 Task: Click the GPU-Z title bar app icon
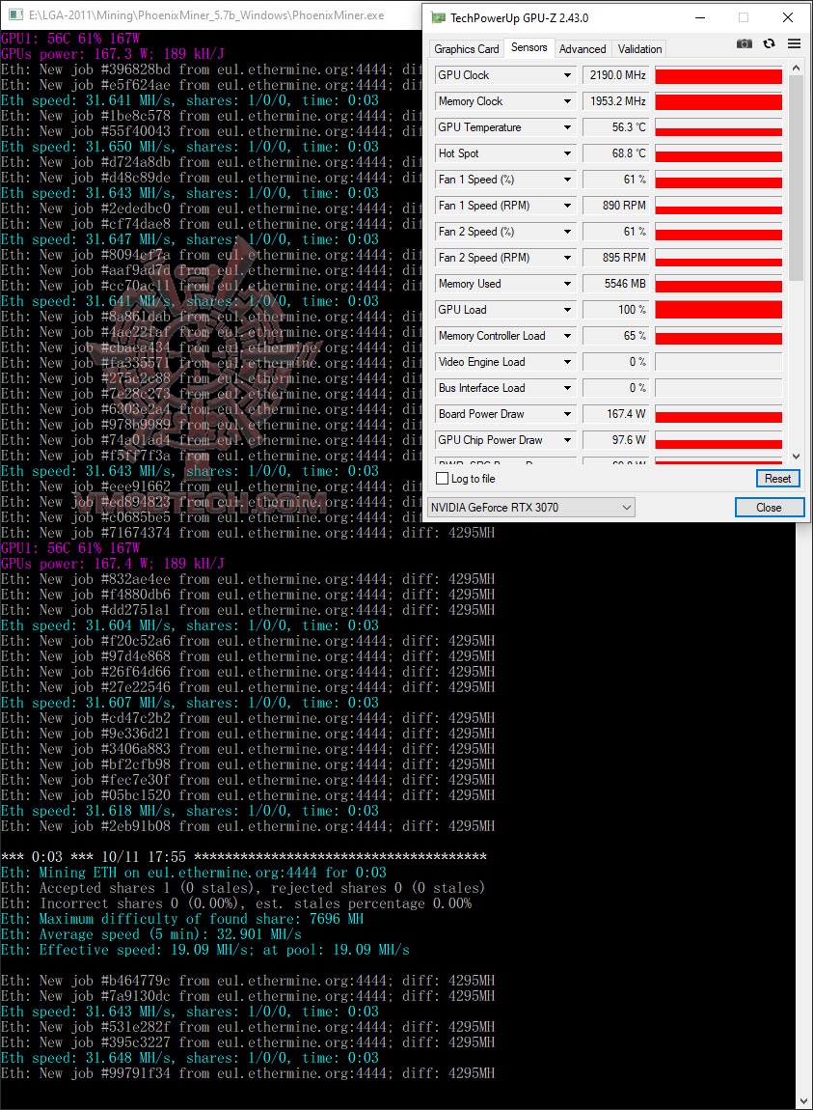(x=439, y=17)
